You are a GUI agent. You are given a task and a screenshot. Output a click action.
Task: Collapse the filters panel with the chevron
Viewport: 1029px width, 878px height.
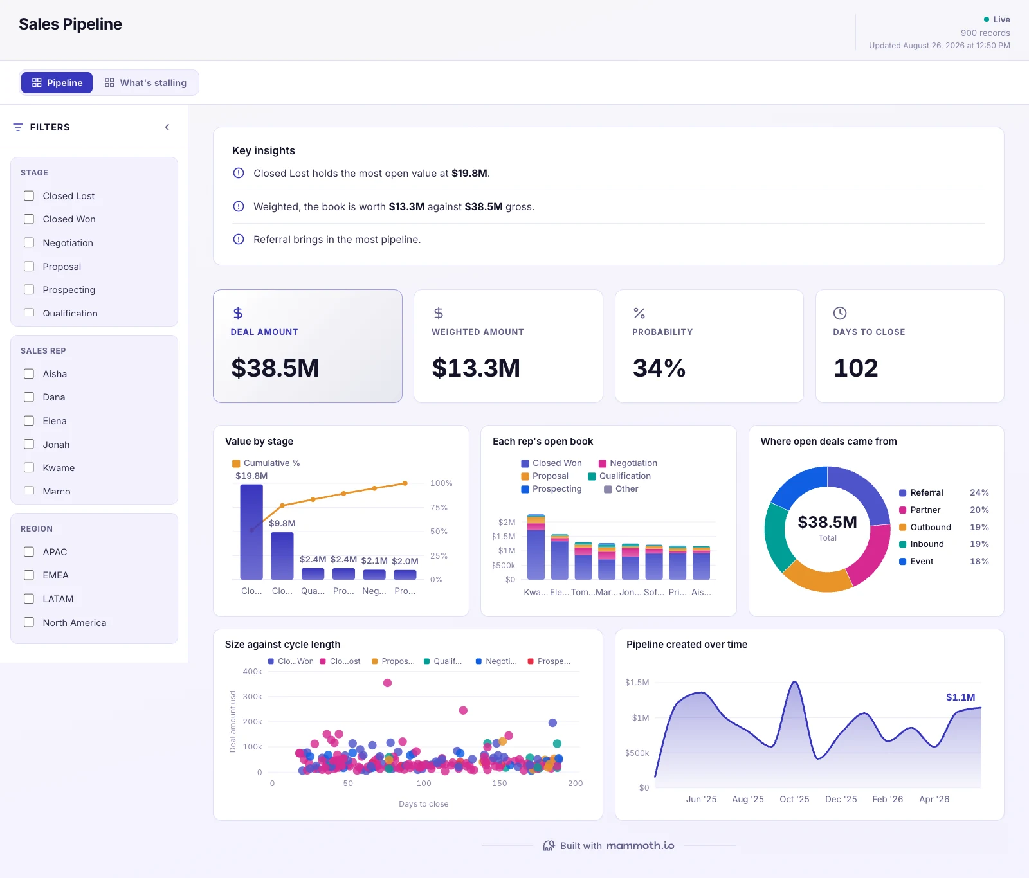click(167, 127)
